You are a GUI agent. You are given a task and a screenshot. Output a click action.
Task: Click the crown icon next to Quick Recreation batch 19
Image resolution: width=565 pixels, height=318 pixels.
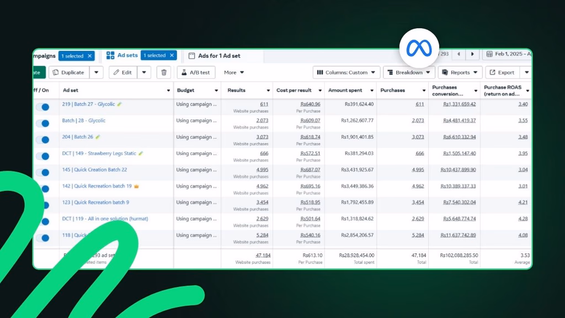tap(136, 186)
